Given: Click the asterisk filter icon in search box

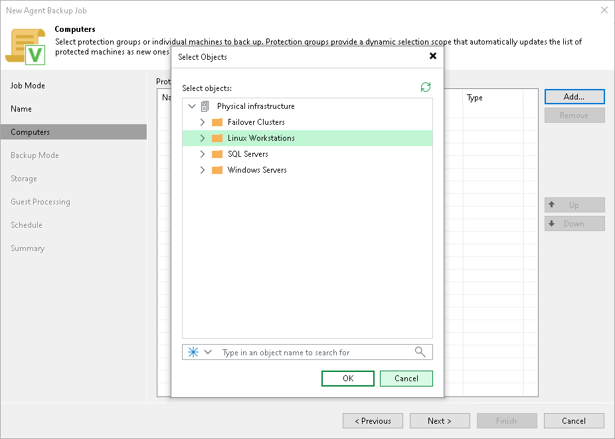Looking at the screenshot, I should click(x=193, y=352).
